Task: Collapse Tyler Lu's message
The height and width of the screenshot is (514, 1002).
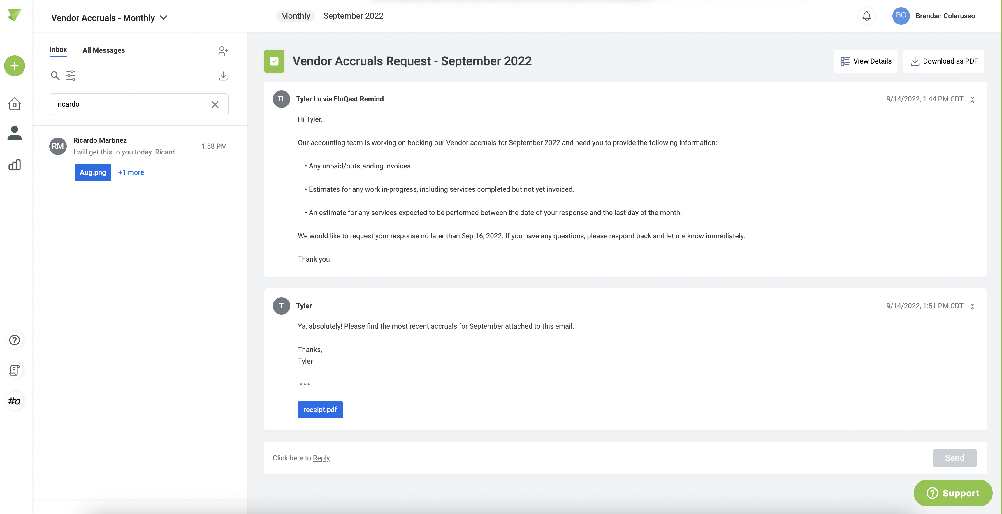Action: (972, 100)
